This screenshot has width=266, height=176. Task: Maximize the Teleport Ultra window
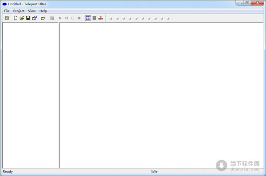(x=247, y=3)
